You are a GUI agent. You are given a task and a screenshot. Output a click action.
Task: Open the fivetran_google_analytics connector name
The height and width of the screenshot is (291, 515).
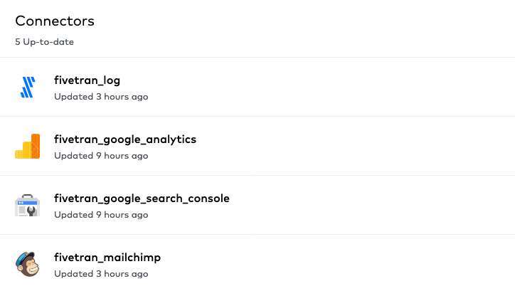tap(125, 139)
